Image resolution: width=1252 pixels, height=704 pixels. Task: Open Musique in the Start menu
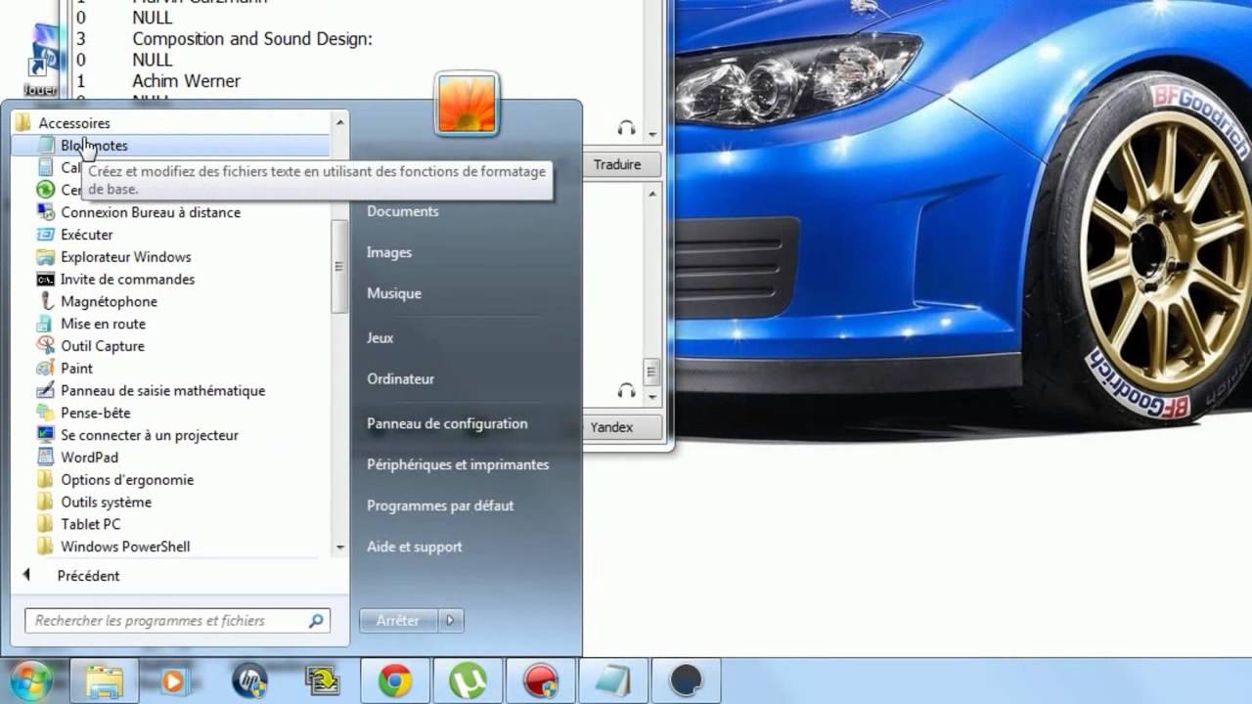394,293
